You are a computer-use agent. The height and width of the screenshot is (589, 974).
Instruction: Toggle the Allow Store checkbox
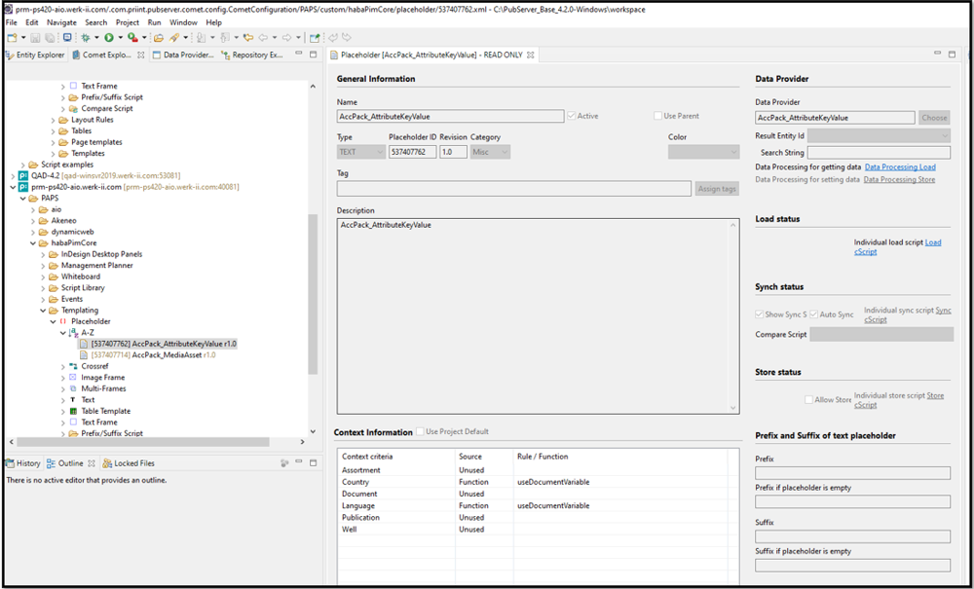[808, 400]
